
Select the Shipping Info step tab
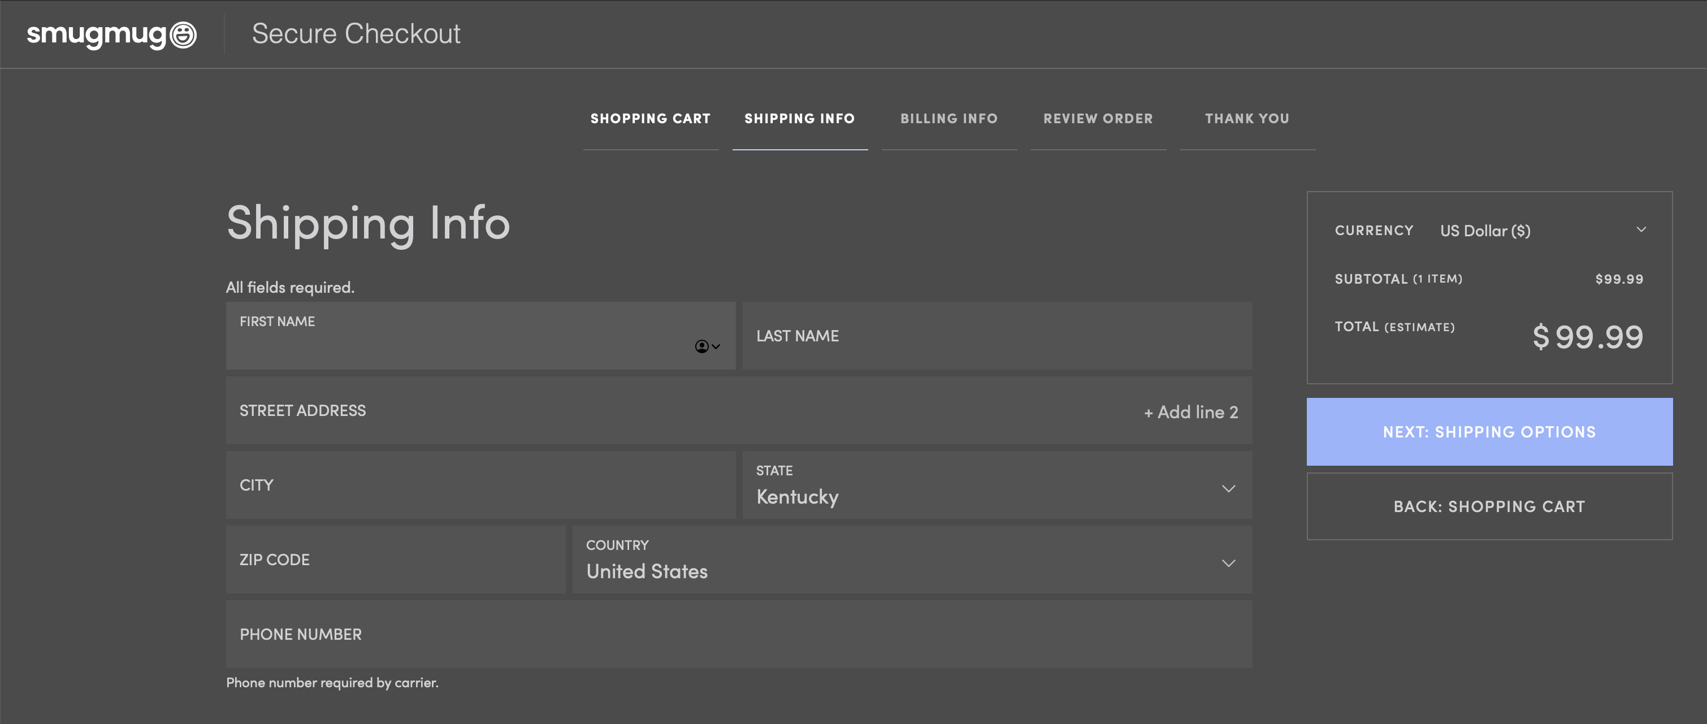[x=799, y=119]
